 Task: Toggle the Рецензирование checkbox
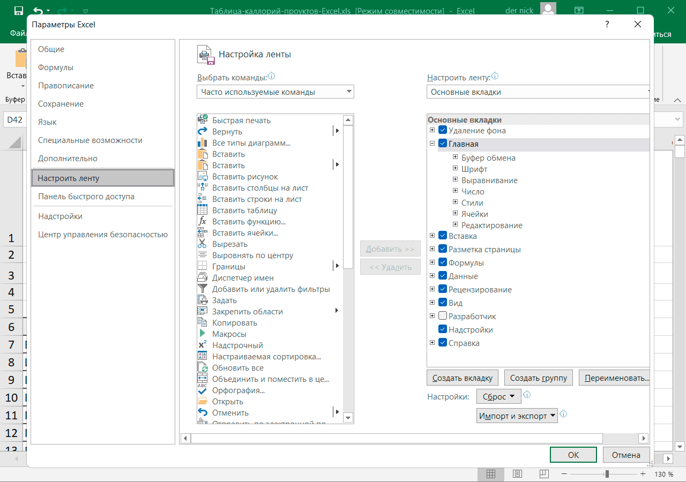(443, 289)
